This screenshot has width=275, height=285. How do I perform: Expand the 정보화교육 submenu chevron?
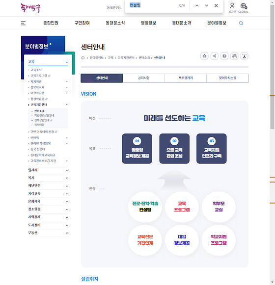pyautogui.click(x=67, y=87)
